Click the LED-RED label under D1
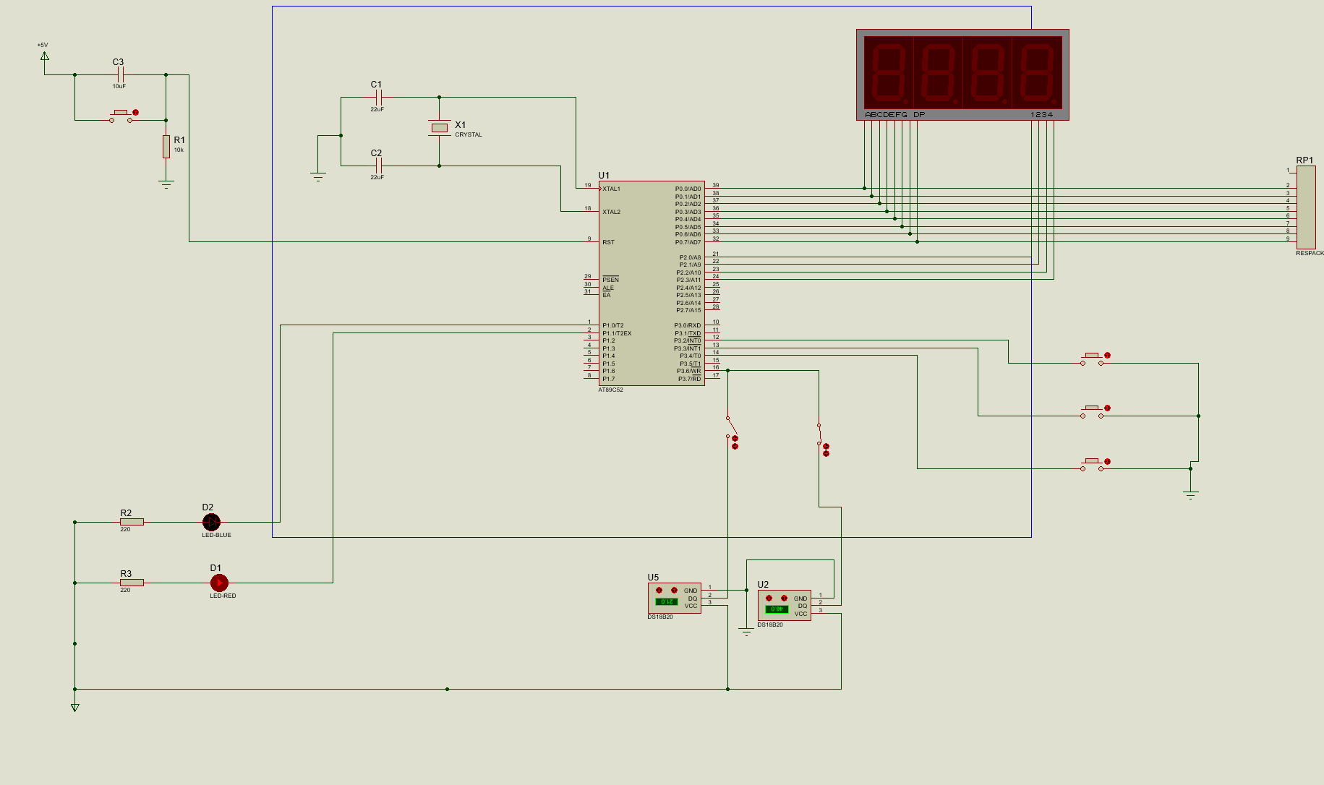Screen dimensions: 1324x785 [223, 596]
